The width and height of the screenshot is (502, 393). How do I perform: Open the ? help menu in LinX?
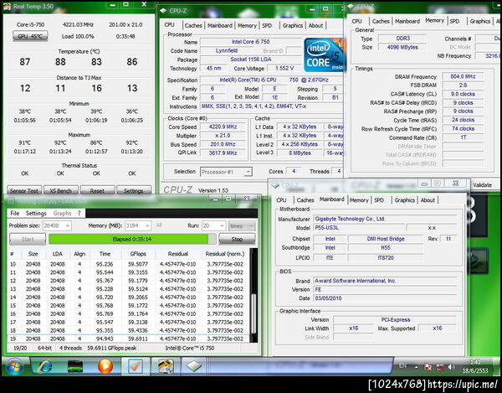tap(79, 213)
